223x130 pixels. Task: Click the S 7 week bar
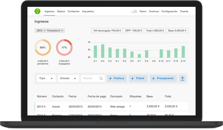[x=139, y=56]
